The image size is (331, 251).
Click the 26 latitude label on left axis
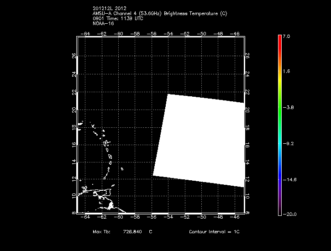tap(74, 56)
